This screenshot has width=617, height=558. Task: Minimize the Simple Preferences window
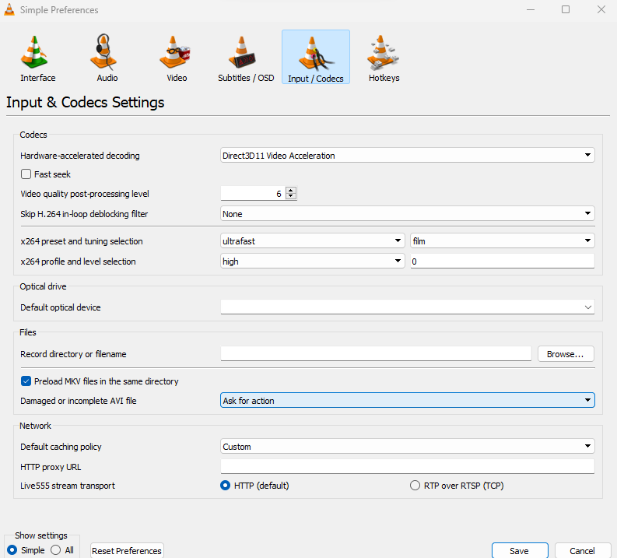tap(531, 9)
